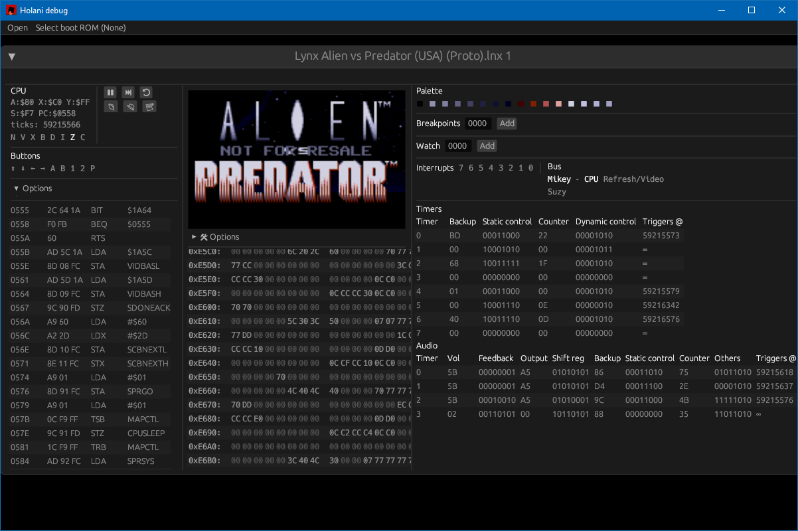Select the dark red palette swatch
The width and height of the screenshot is (798, 531).
tap(521, 104)
